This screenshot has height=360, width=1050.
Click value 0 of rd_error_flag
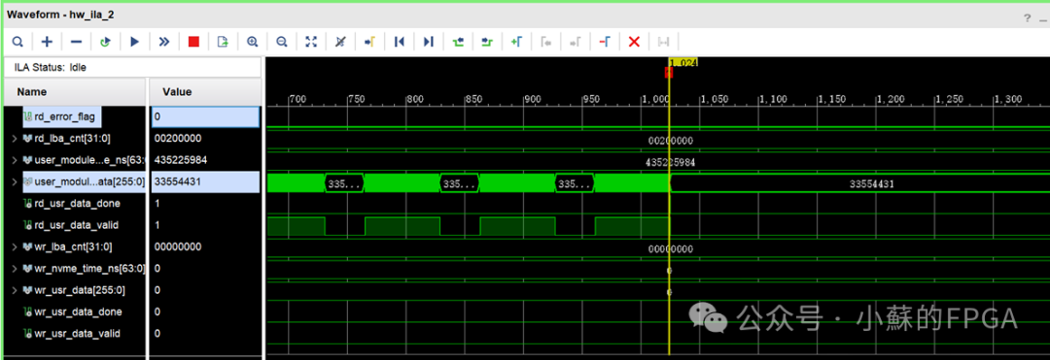pyautogui.click(x=205, y=116)
